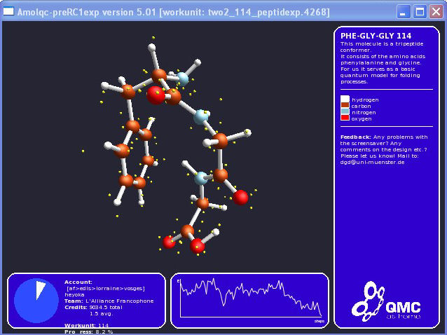The width and height of the screenshot is (447, 335).
Task: Click the dgd@uni-muenster.de email address
Action: [372, 162]
